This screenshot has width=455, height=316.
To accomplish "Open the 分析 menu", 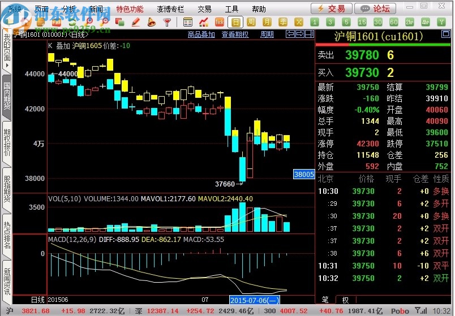I will [68, 9].
